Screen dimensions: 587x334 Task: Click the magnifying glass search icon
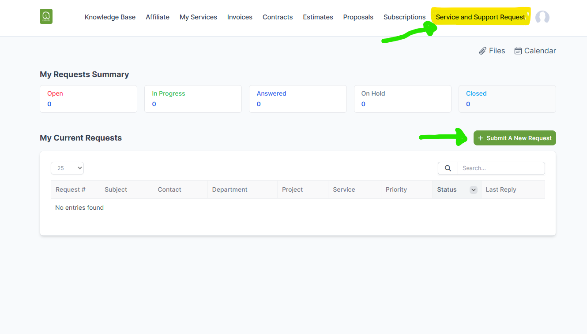pyautogui.click(x=448, y=168)
